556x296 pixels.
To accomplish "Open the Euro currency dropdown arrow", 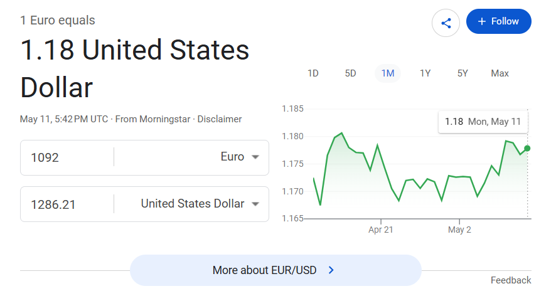I will (255, 157).
